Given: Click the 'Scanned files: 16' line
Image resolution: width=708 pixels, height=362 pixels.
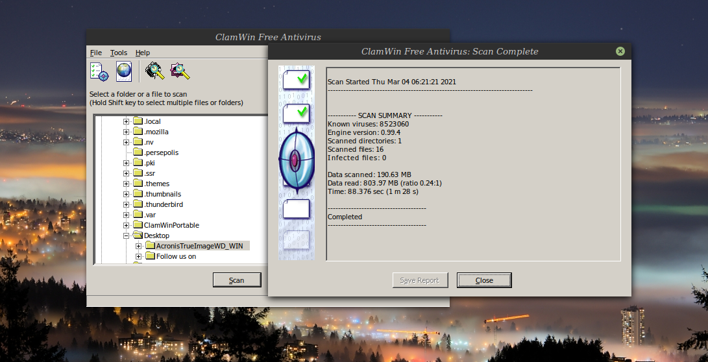Looking at the screenshot, I should 356,149.
